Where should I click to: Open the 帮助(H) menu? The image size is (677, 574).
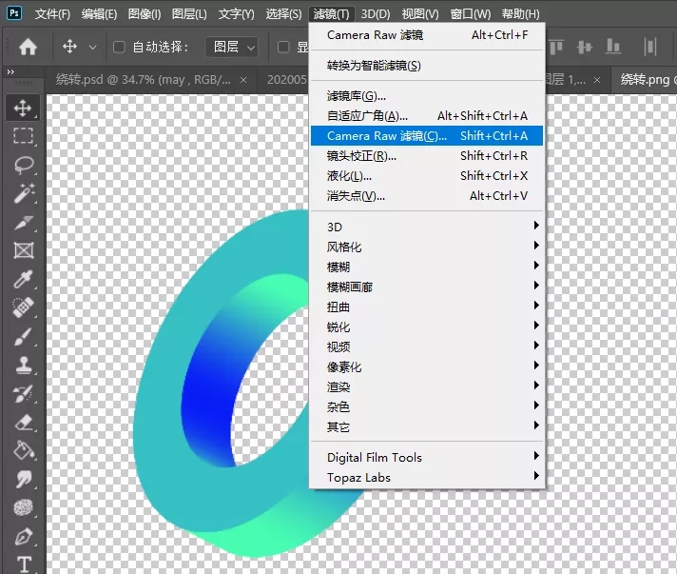[x=520, y=14]
